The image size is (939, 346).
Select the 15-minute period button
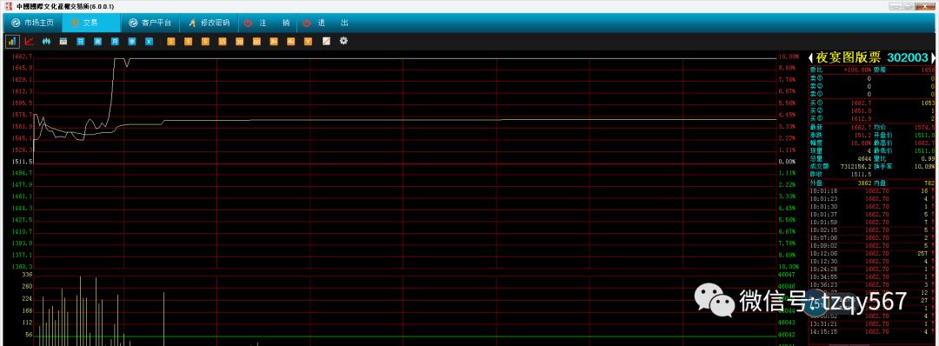(x=223, y=42)
